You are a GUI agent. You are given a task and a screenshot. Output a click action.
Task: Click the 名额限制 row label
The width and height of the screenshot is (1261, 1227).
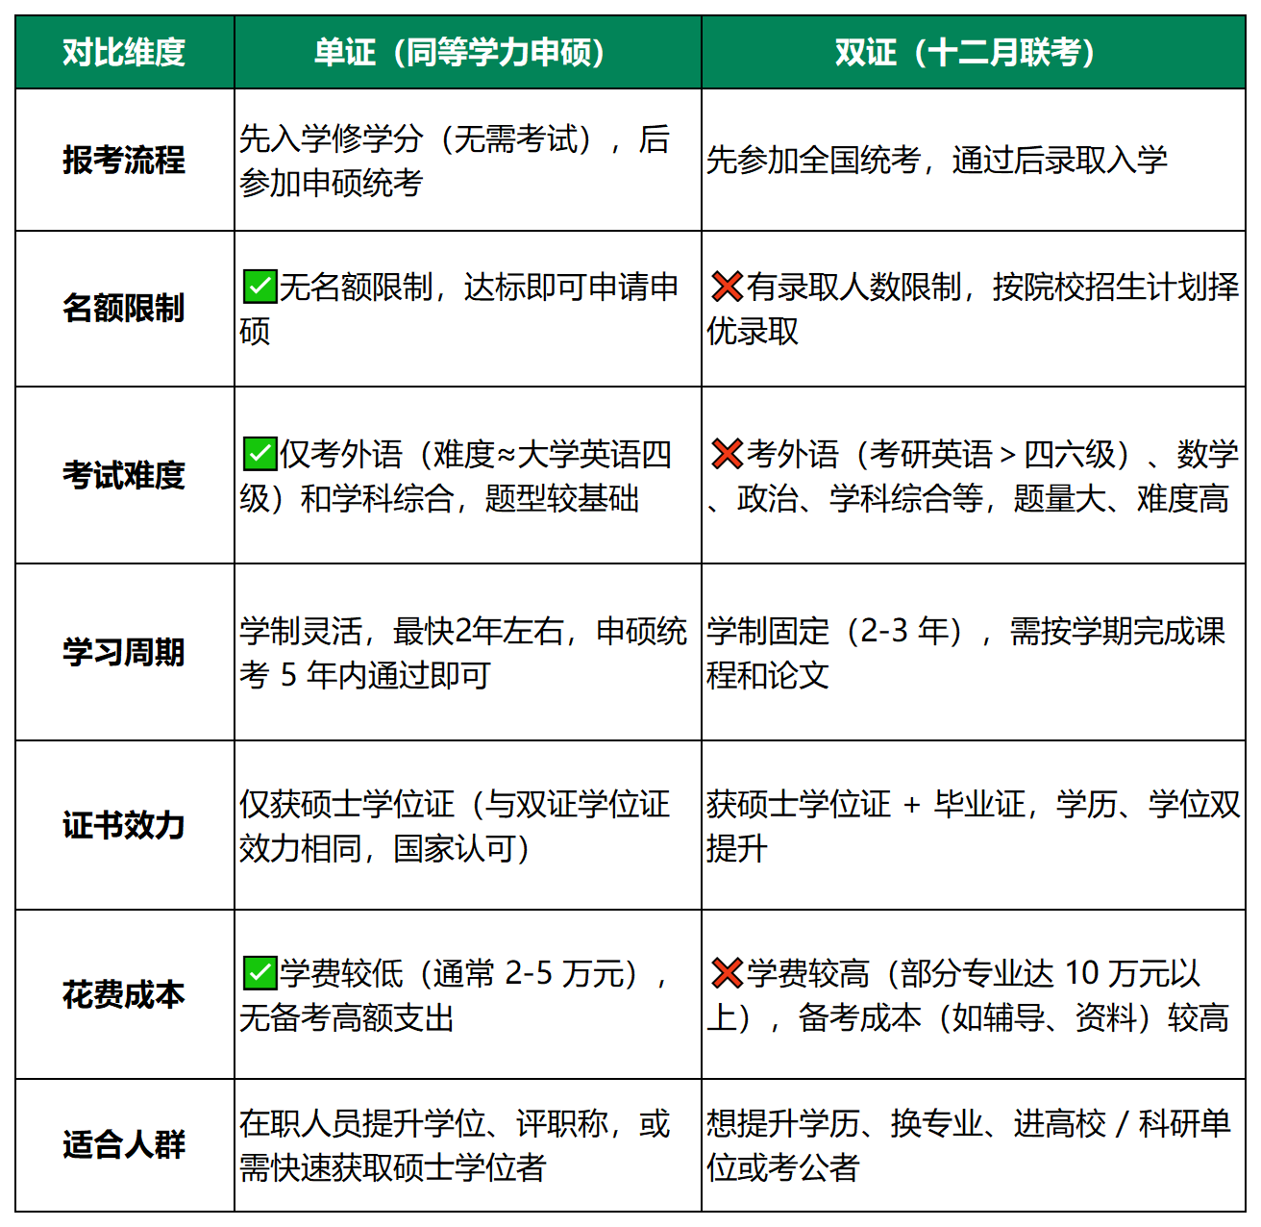(x=125, y=309)
